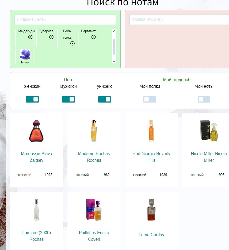Open the Paillettes Enrico Coveri link
This screenshot has height=250, width=229.
(x=94, y=236)
